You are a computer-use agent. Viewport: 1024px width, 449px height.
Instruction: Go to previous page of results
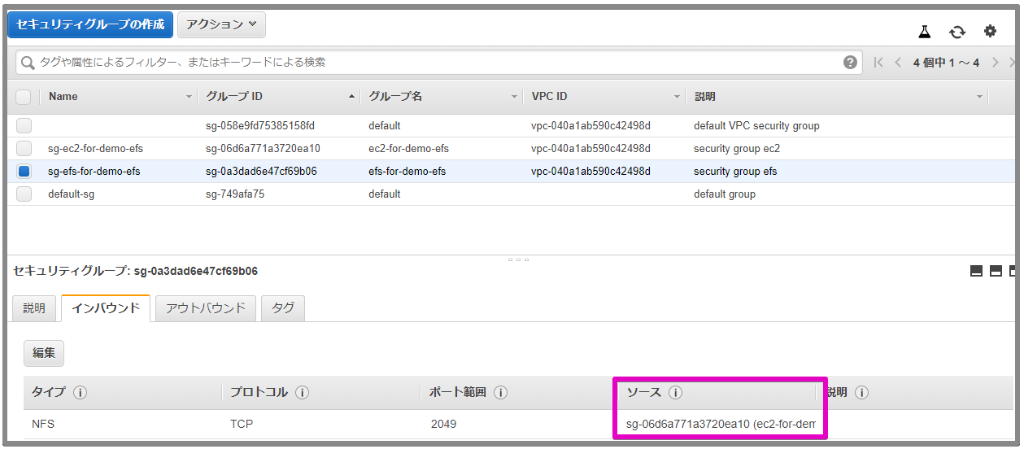point(898,63)
